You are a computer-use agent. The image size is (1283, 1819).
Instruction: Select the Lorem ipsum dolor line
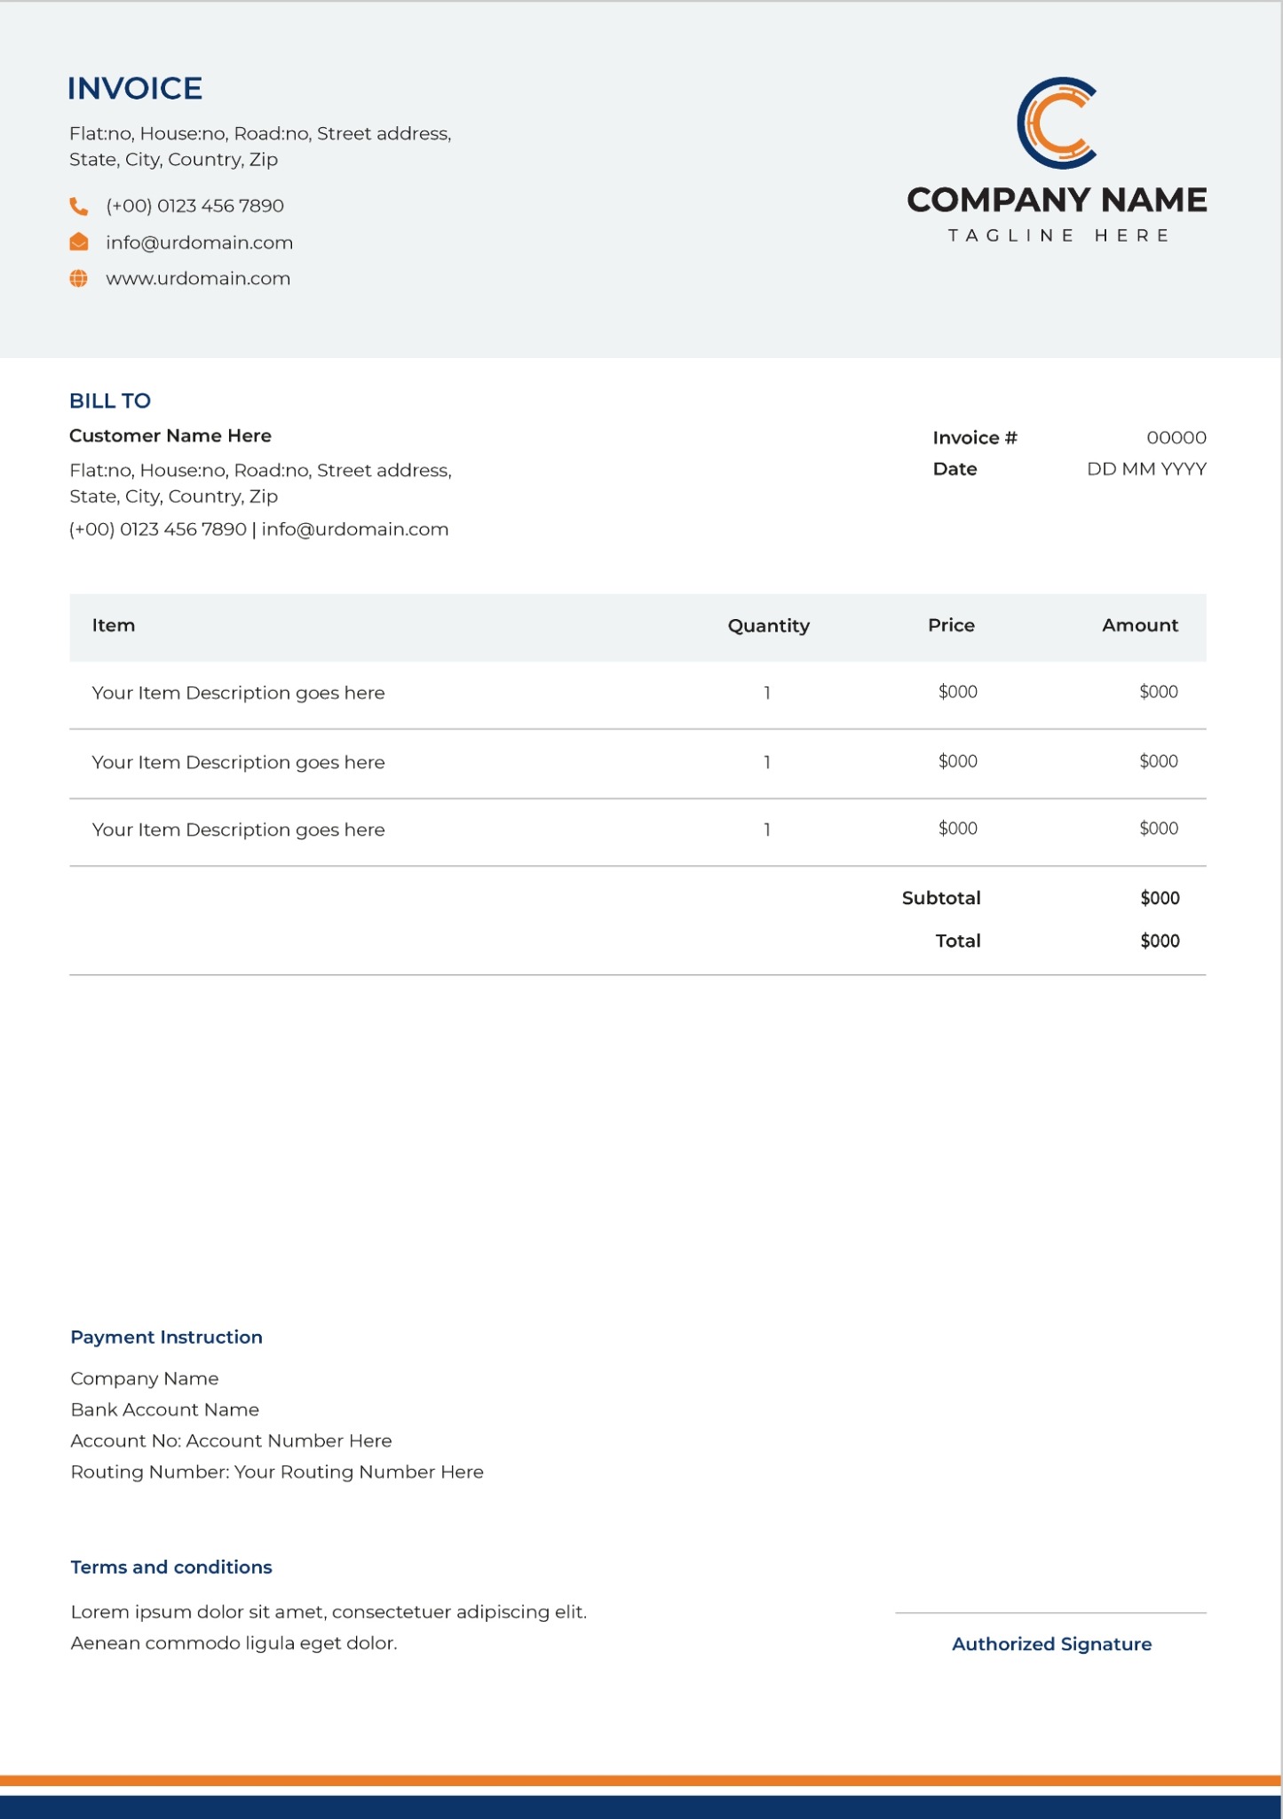[x=329, y=1612]
